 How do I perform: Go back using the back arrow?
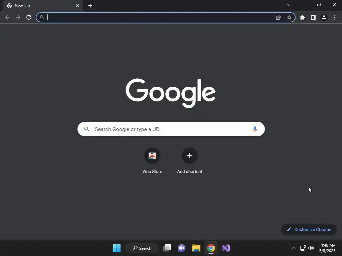point(7,17)
